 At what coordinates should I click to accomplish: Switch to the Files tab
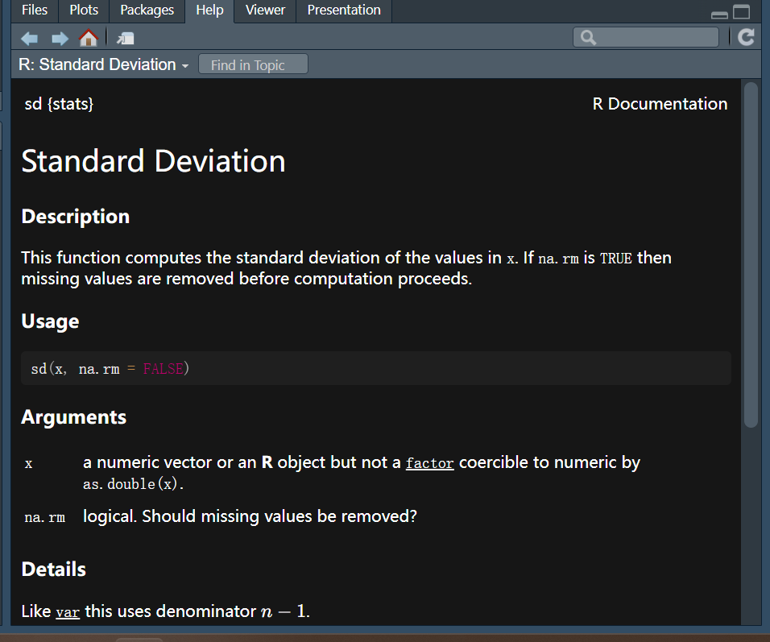click(x=35, y=10)
